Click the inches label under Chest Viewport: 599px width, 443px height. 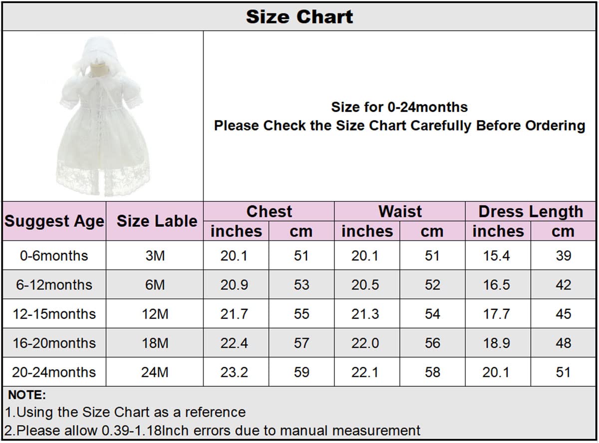click(237, 231)
